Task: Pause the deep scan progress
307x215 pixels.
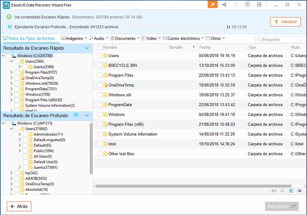Action: click(228, 27)
